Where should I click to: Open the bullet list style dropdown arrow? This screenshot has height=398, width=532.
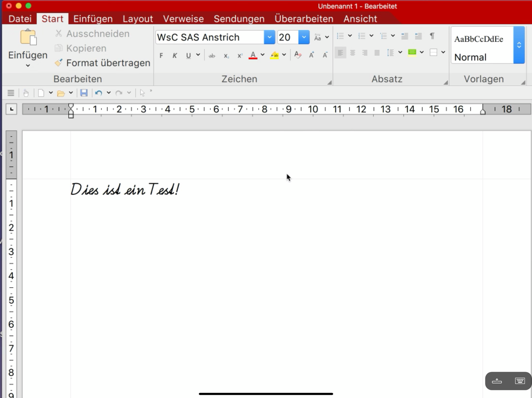(350, 36)
